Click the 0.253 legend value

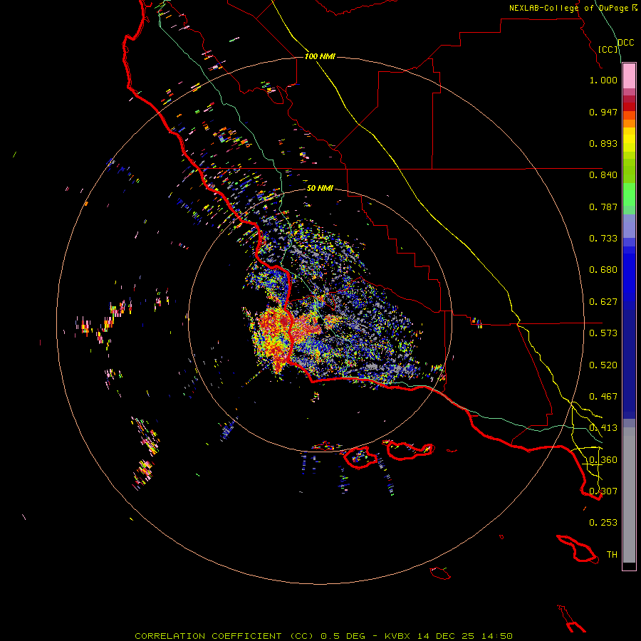coord(603,523)
